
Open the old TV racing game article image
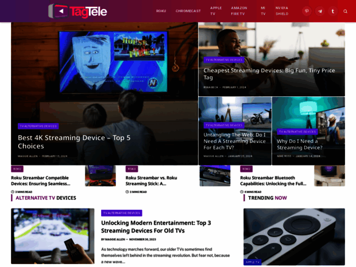pyautogui.click(x=53, y=236)
